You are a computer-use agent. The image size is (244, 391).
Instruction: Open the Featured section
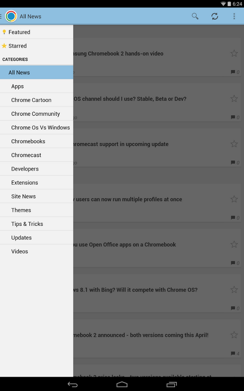click(37, 32)
